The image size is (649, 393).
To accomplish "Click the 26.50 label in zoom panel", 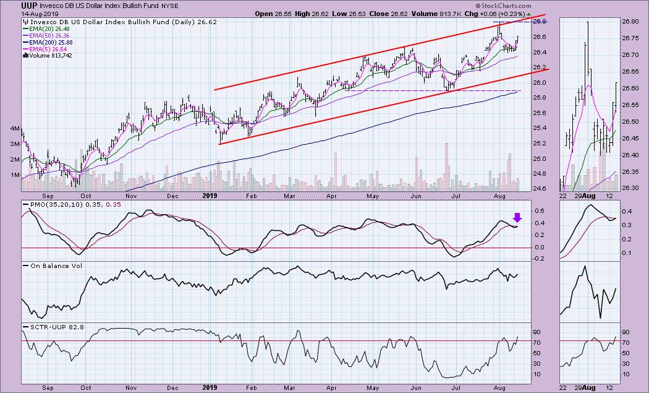I will coord(630,122).
